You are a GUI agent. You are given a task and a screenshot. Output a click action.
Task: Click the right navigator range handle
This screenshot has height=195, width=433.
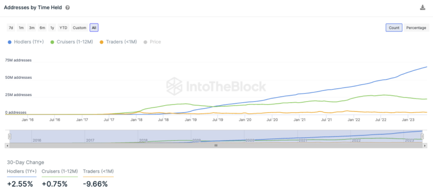click(422, 136)
